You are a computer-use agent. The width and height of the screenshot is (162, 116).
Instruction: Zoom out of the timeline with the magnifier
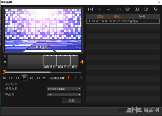pyautogui.click(x=5, y=67)
